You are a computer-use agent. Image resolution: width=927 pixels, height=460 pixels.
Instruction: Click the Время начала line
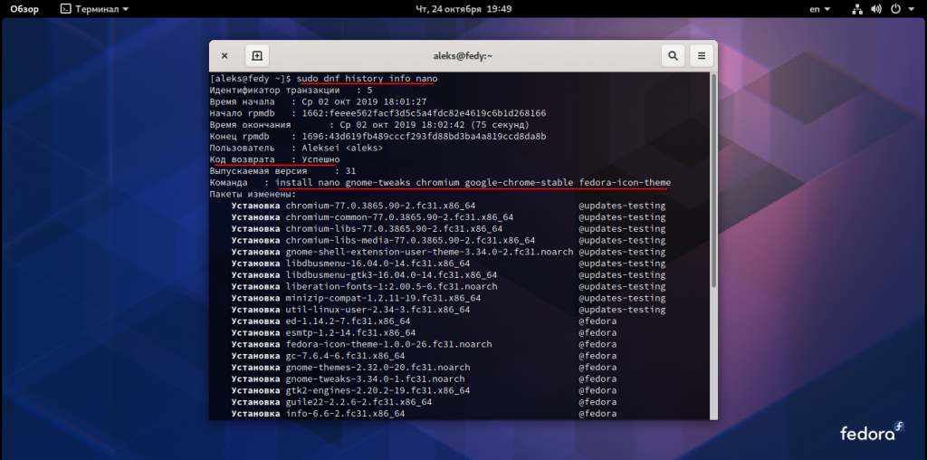(318, 101)
